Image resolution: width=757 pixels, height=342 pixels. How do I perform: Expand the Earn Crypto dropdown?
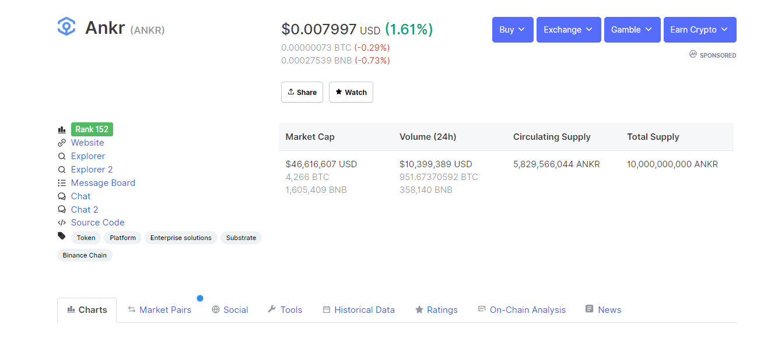click(x=700, y=30)
